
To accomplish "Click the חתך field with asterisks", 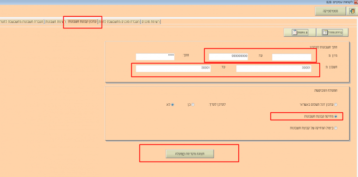I will point(155,57).
